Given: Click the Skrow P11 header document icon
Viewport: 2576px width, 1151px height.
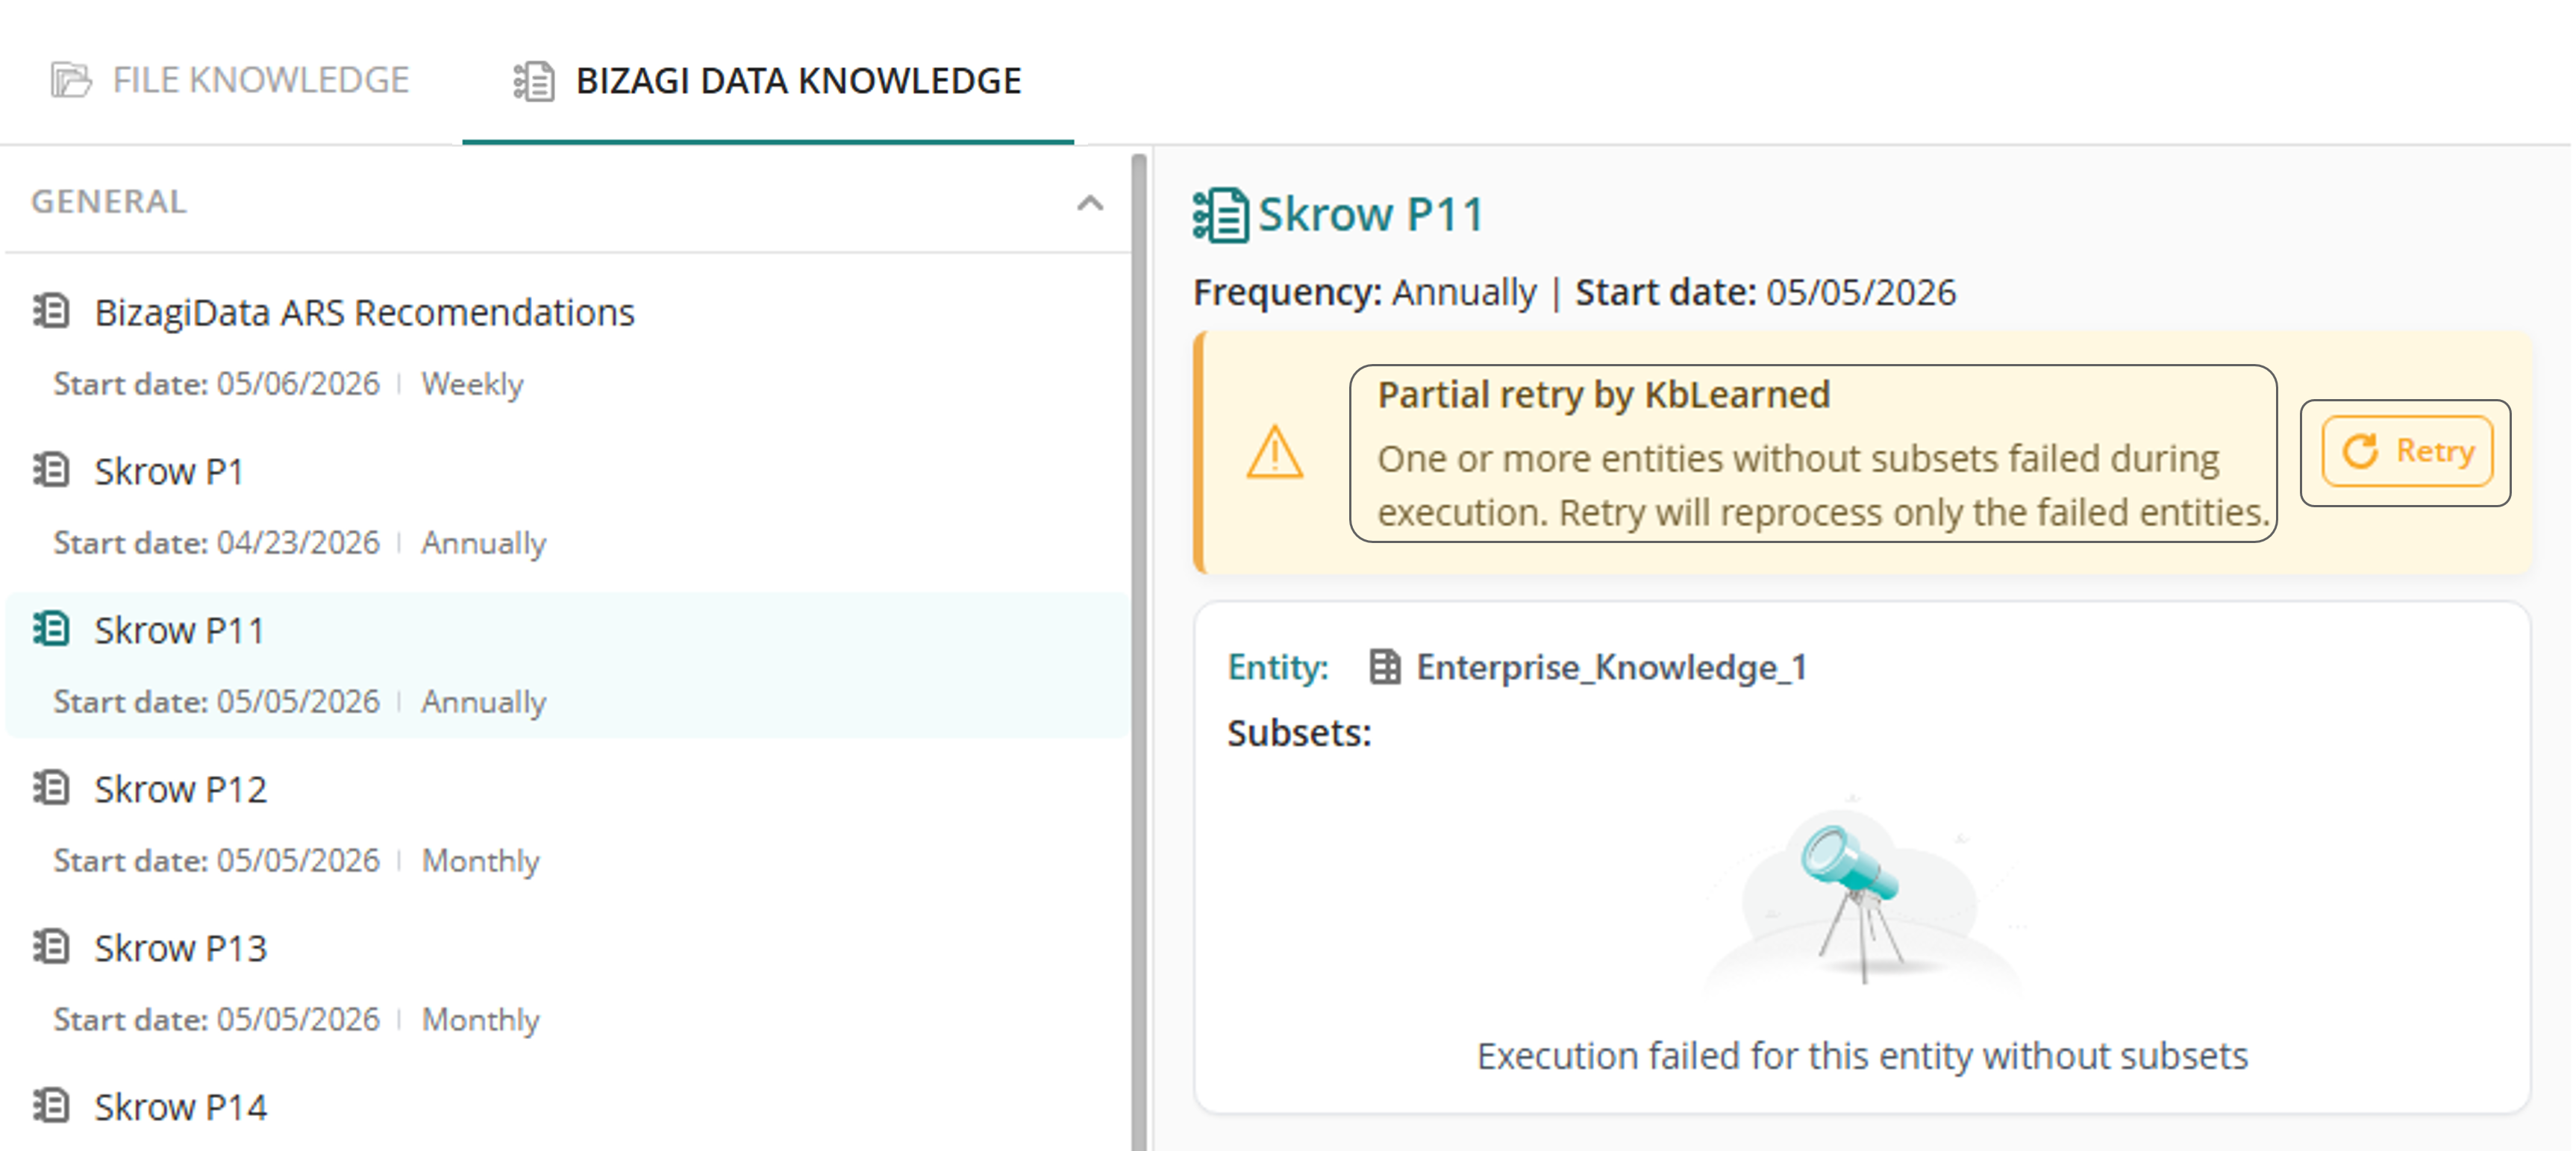Looking at the screenshot, I should [x=1220, y=215].
